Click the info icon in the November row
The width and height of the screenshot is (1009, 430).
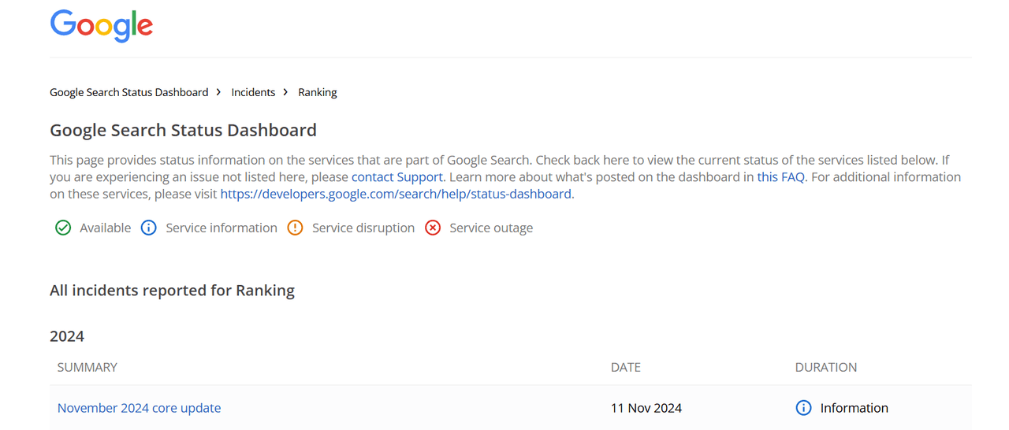803,408
